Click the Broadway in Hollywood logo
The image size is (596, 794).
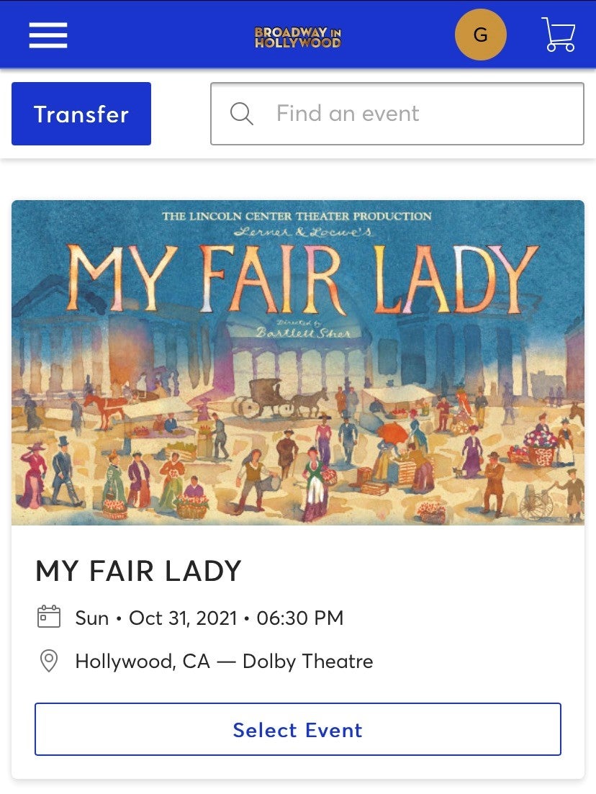[298, 37]
